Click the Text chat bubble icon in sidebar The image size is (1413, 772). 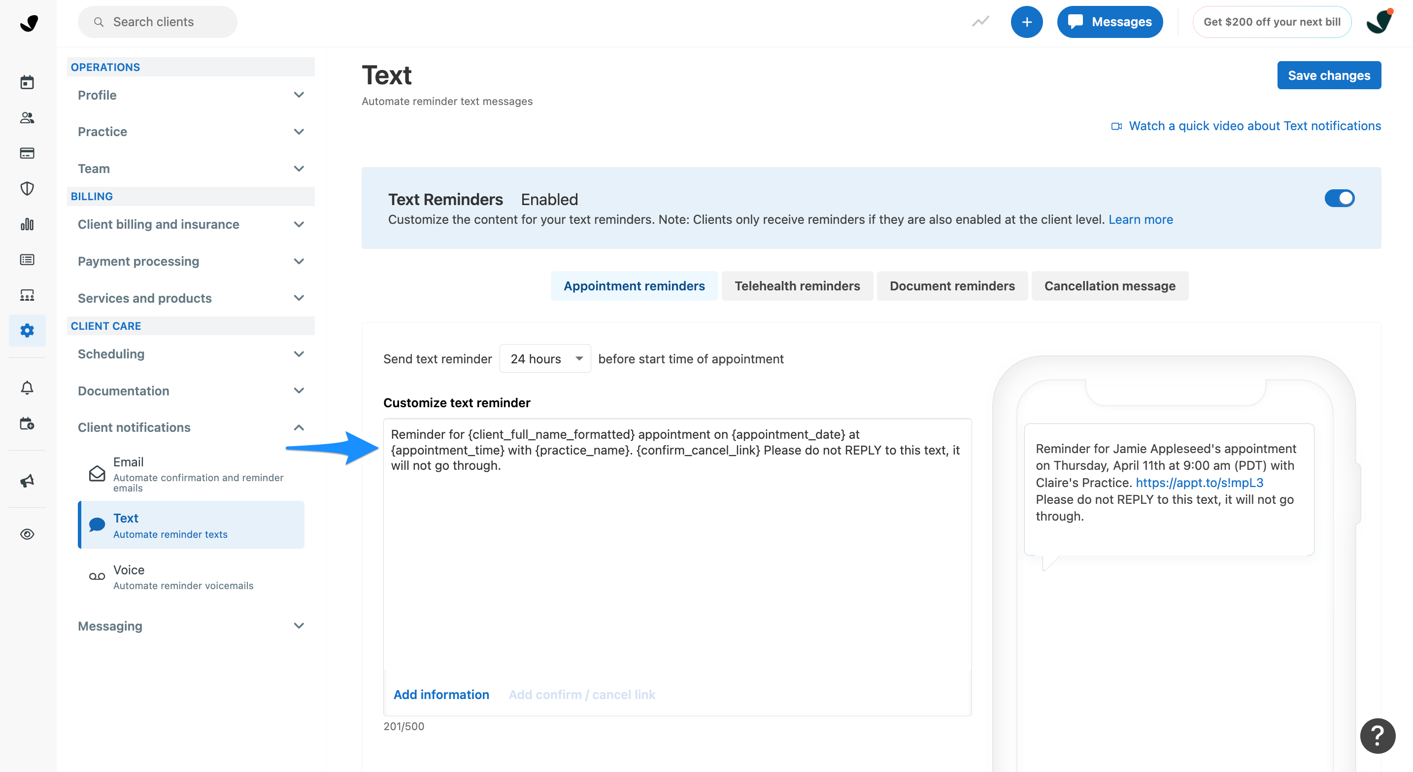tap(97, 525)
